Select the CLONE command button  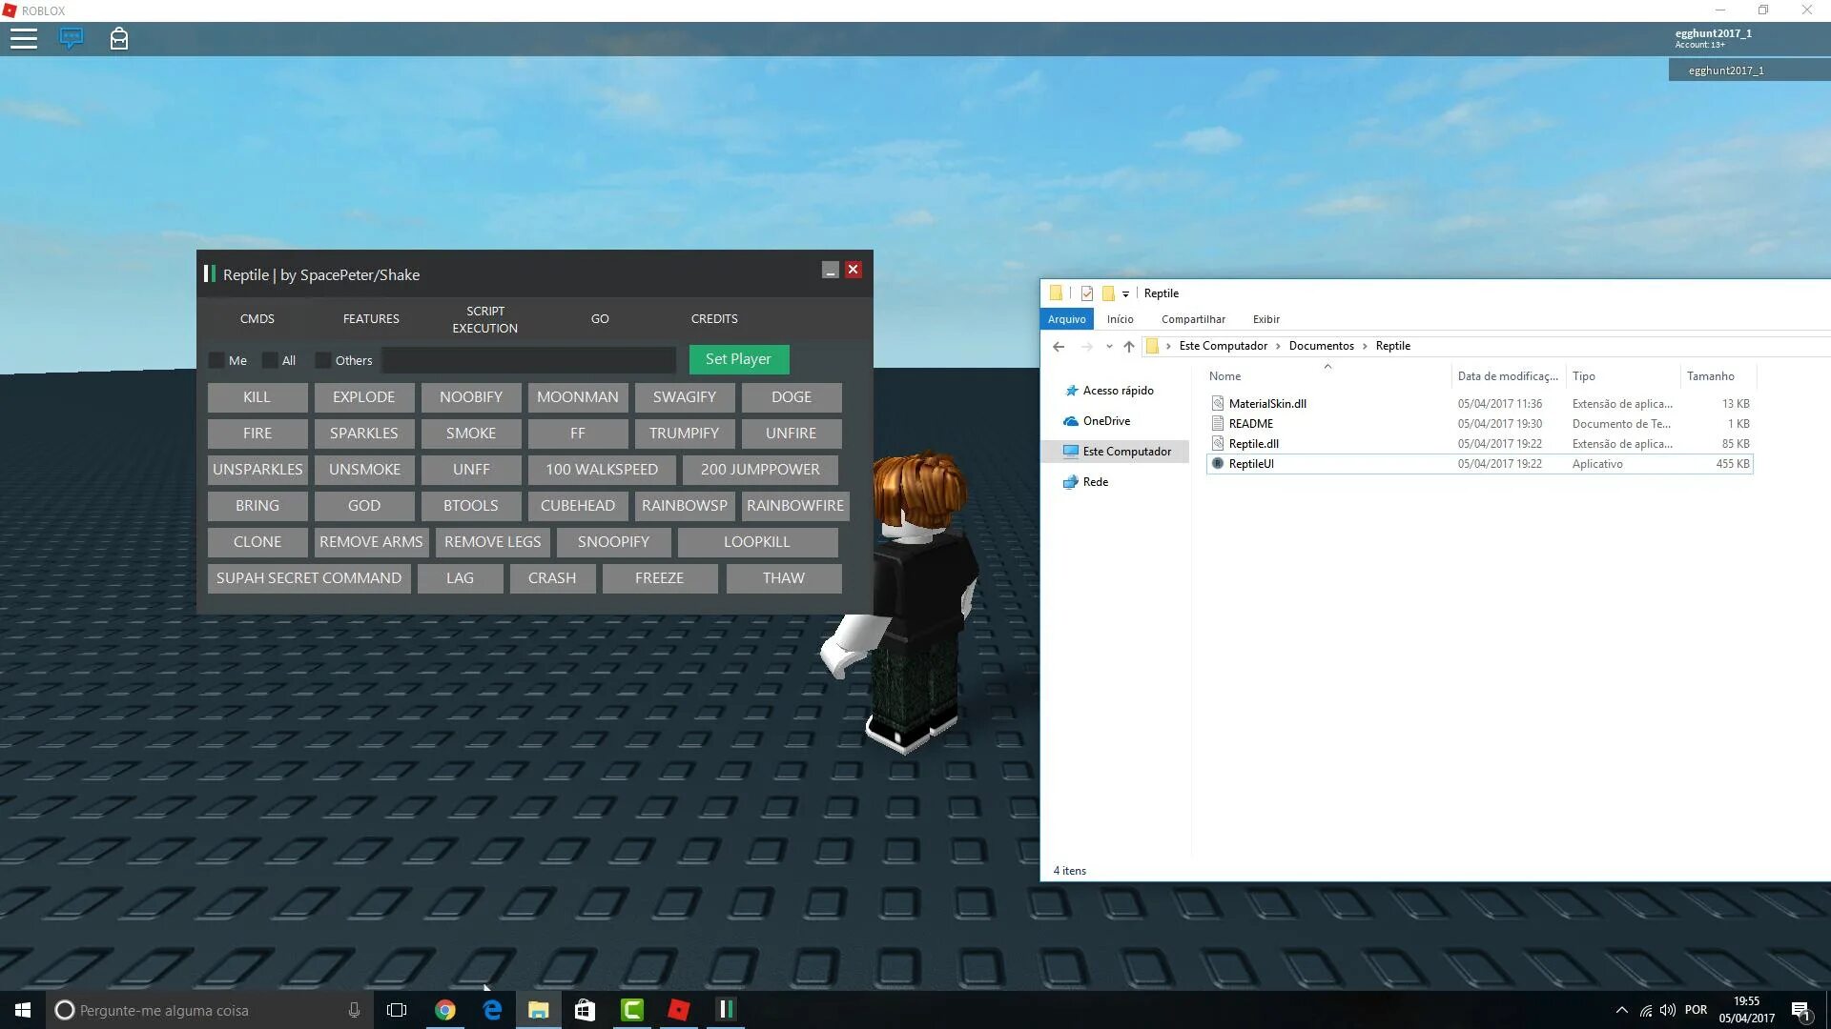[x=257, y=541]
